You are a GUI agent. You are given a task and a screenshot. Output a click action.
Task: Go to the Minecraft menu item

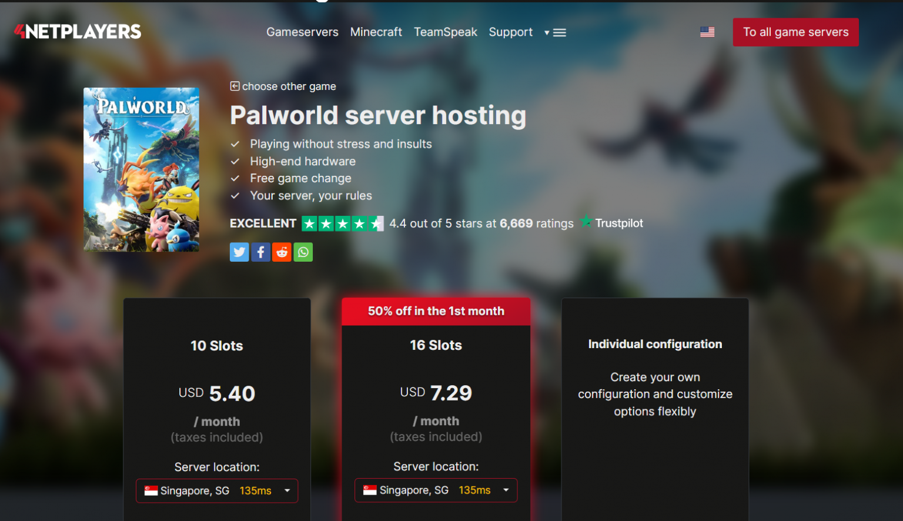pyautogui.click(x=376, y=32)
